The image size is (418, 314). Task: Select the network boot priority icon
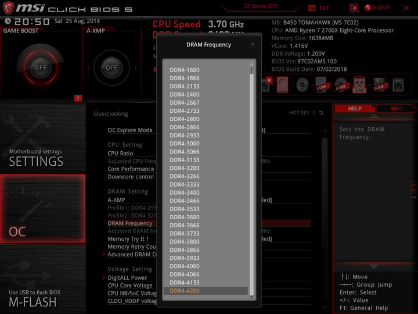398,85
